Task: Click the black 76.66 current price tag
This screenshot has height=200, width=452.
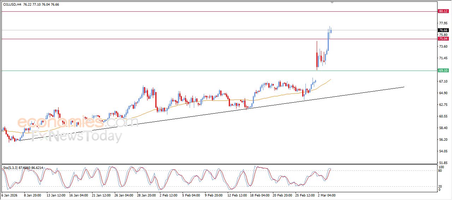Action: coord(443,30)
